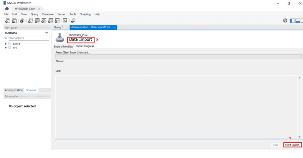
Task: Create new schema toolbar icon
Action: pyautogui.click(x=30, y=20)
